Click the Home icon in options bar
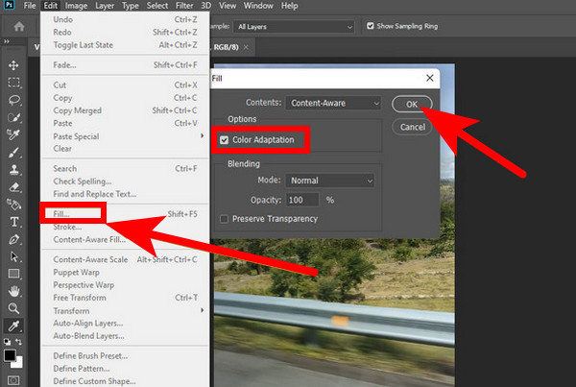The width and height of the screenshot is (576, 387). (18, 27)
